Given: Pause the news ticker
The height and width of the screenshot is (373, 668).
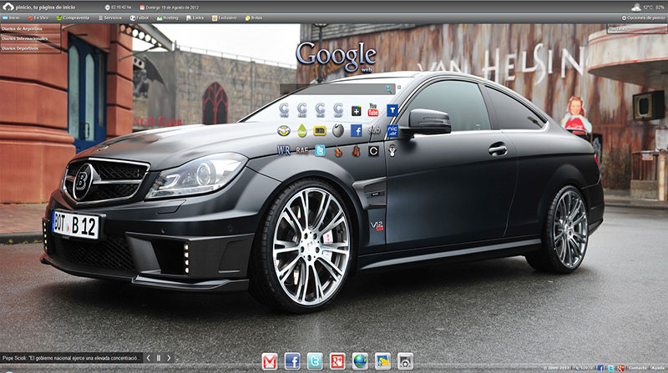Looking at the screenshot, I should tap(159, 358).
